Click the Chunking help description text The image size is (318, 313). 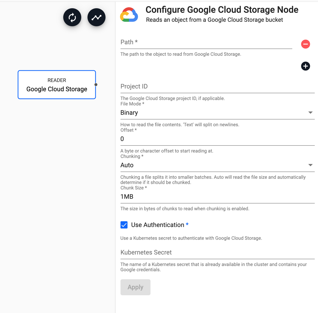(x=213, y=180)
